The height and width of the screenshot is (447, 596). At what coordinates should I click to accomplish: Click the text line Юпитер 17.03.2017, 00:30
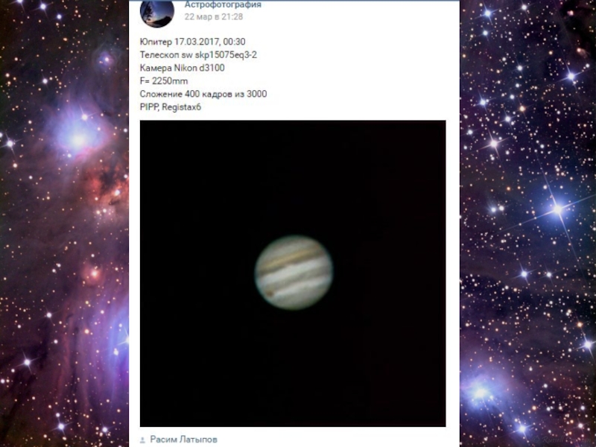(192, 42)
